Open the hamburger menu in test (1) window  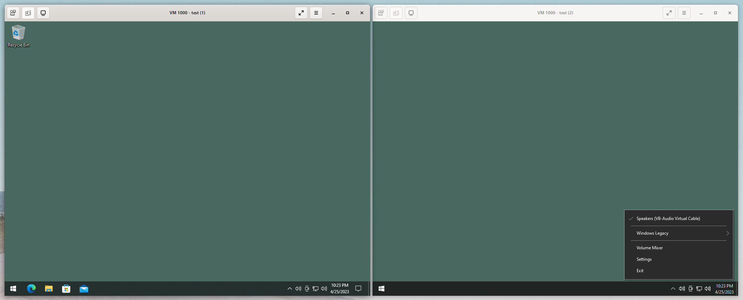pyautogui.click(x=316, y=13)
